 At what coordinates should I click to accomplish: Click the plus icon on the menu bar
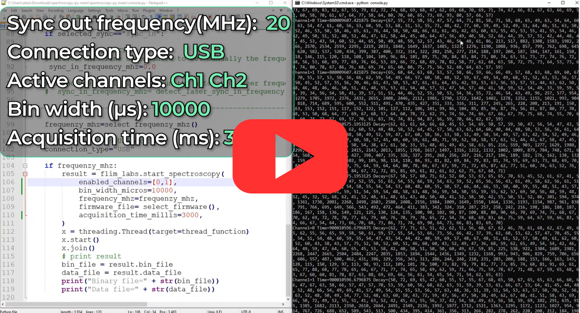coord(273,10)
